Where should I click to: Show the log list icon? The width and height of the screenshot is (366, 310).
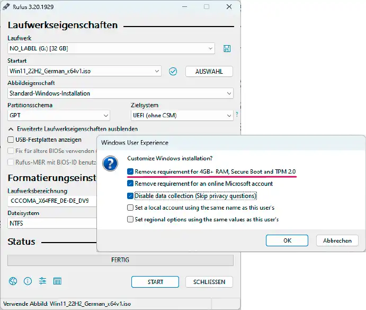coord(57,281)
